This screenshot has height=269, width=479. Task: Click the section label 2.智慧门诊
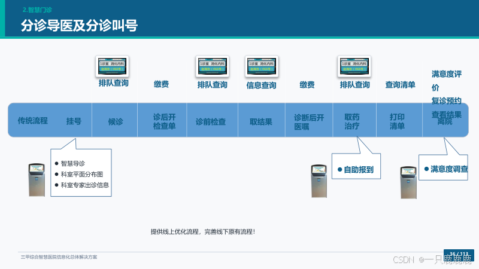[x=37, y=10]
